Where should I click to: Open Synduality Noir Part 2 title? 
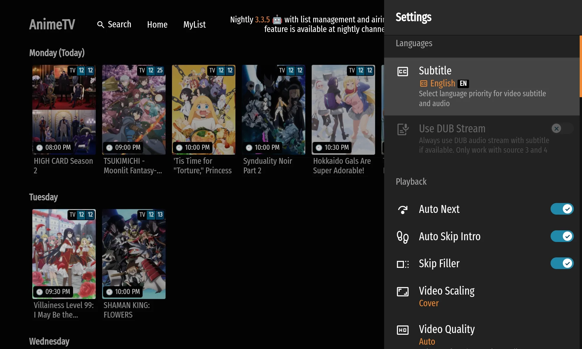267,166
